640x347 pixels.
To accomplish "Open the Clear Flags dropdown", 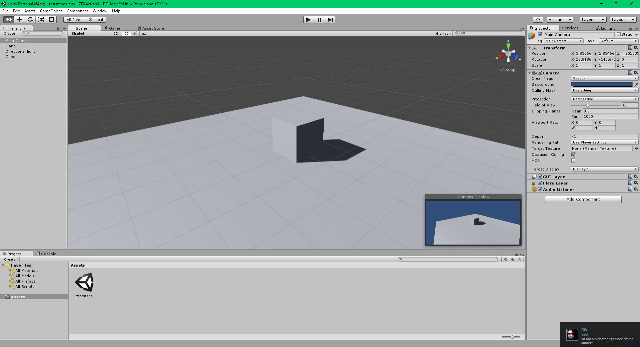I will [x=604, y=78].
